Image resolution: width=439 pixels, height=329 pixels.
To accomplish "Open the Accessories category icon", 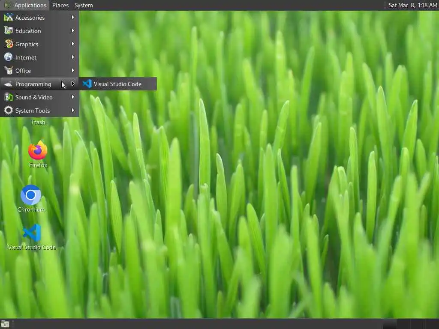I will pyautogui.click(x=9, y=17).
